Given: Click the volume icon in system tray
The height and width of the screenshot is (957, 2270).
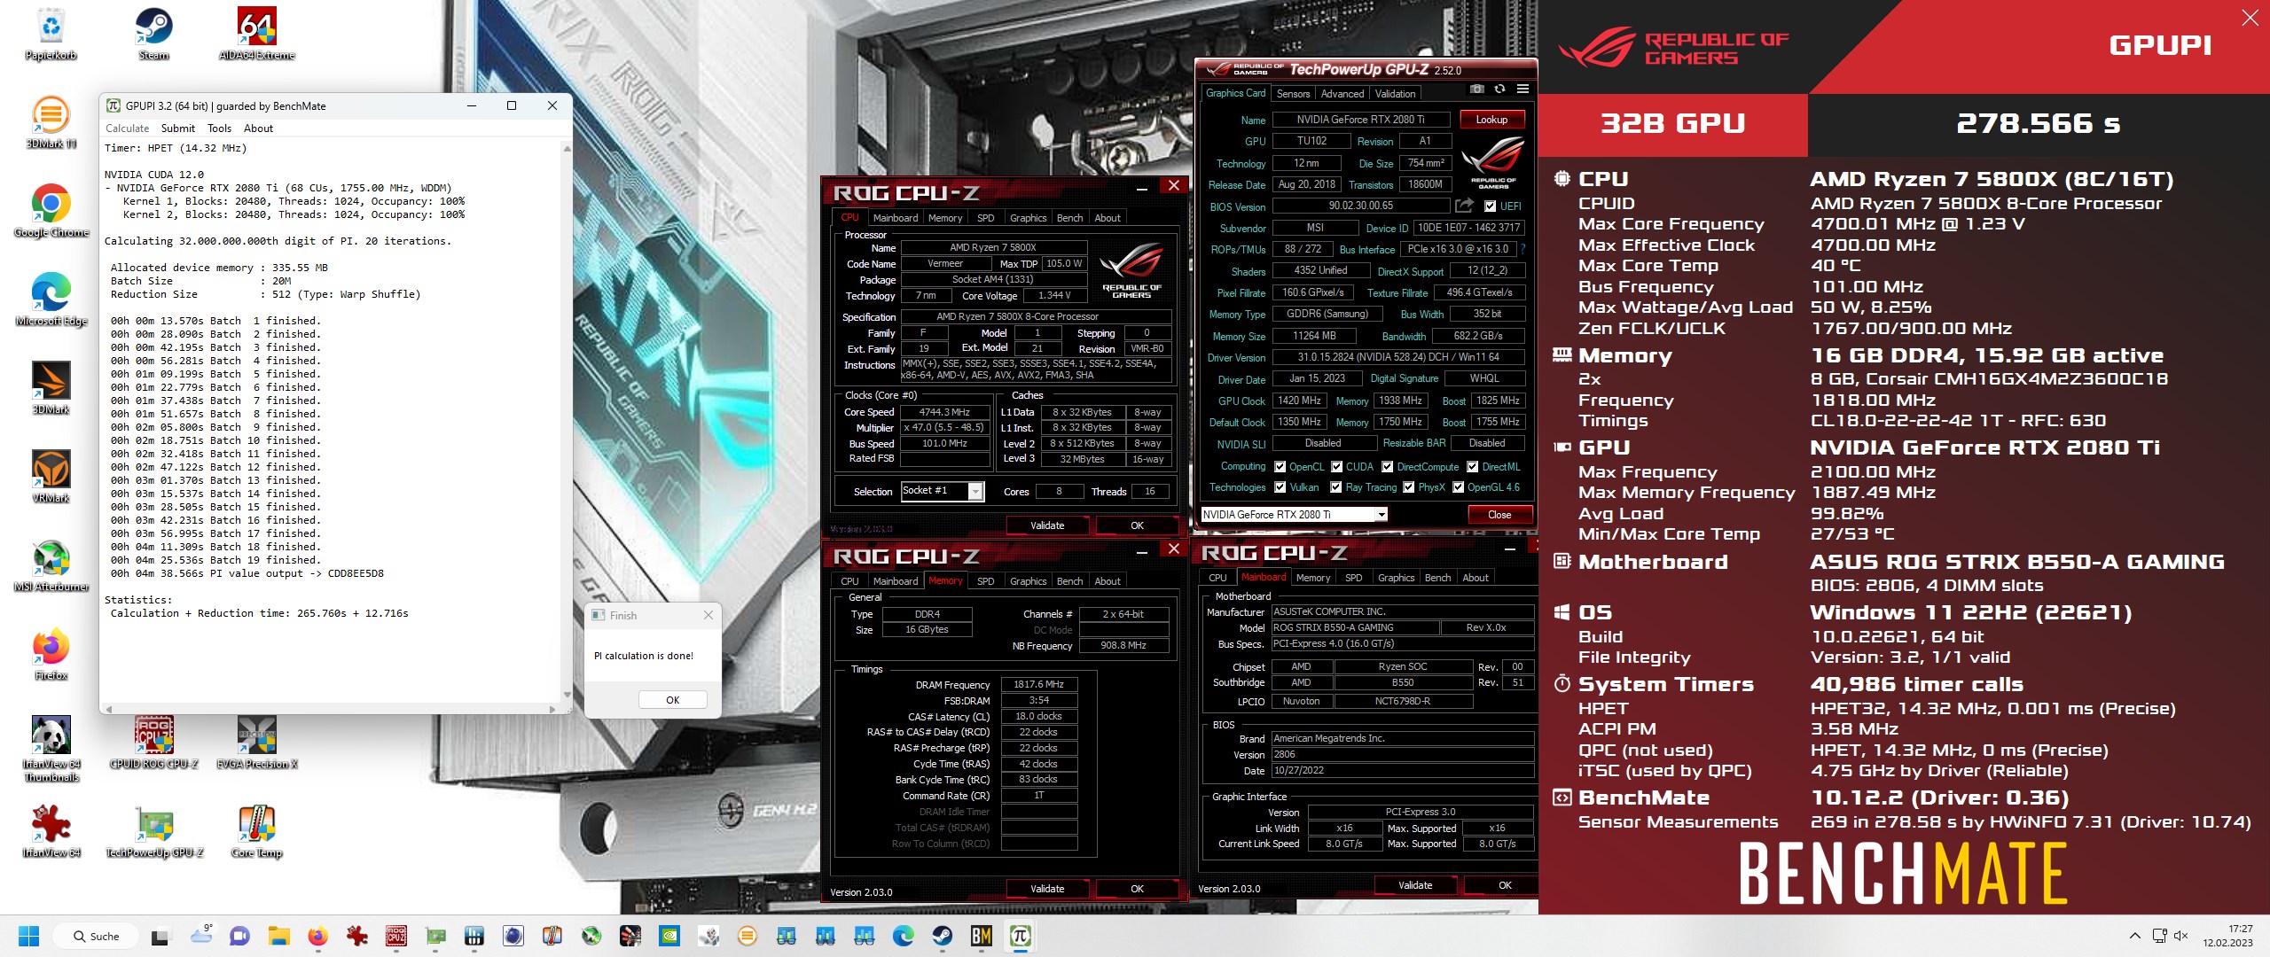Looking at the screenshot, I should point(2181,936).
